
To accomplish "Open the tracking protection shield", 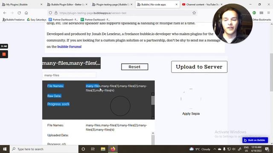I will click(x=50, y=13).
